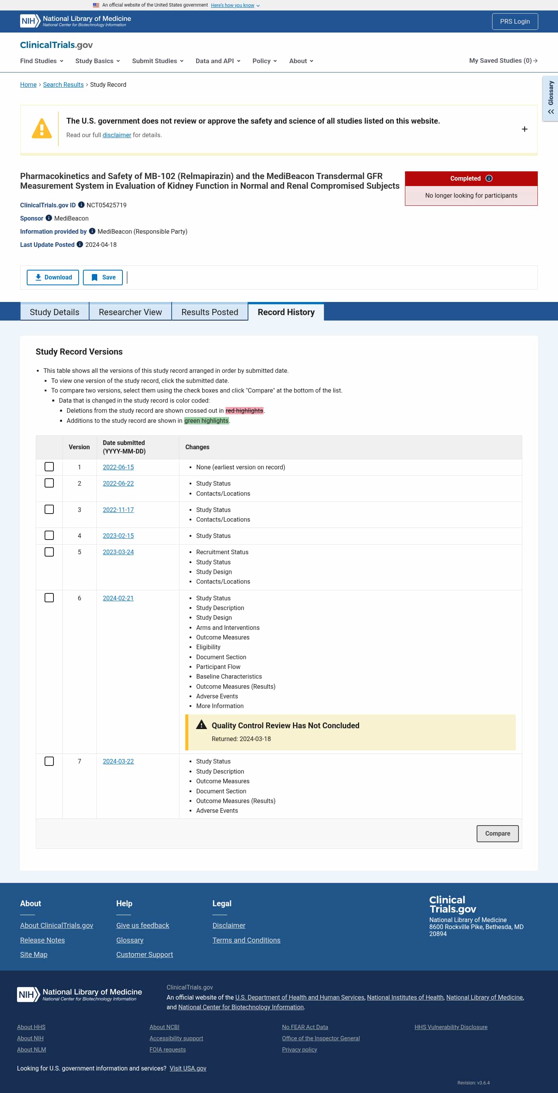Download the study record
Screen dimensions: 558x1093
point(53,277)
